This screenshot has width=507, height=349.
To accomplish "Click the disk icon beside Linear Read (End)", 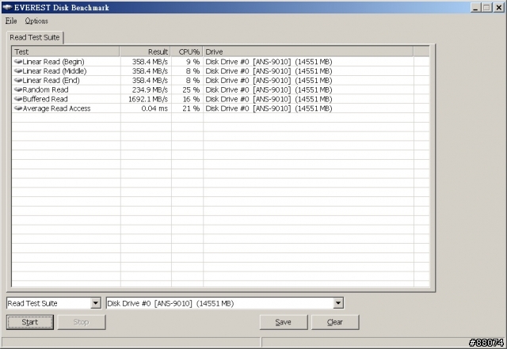I will [18, 80].
